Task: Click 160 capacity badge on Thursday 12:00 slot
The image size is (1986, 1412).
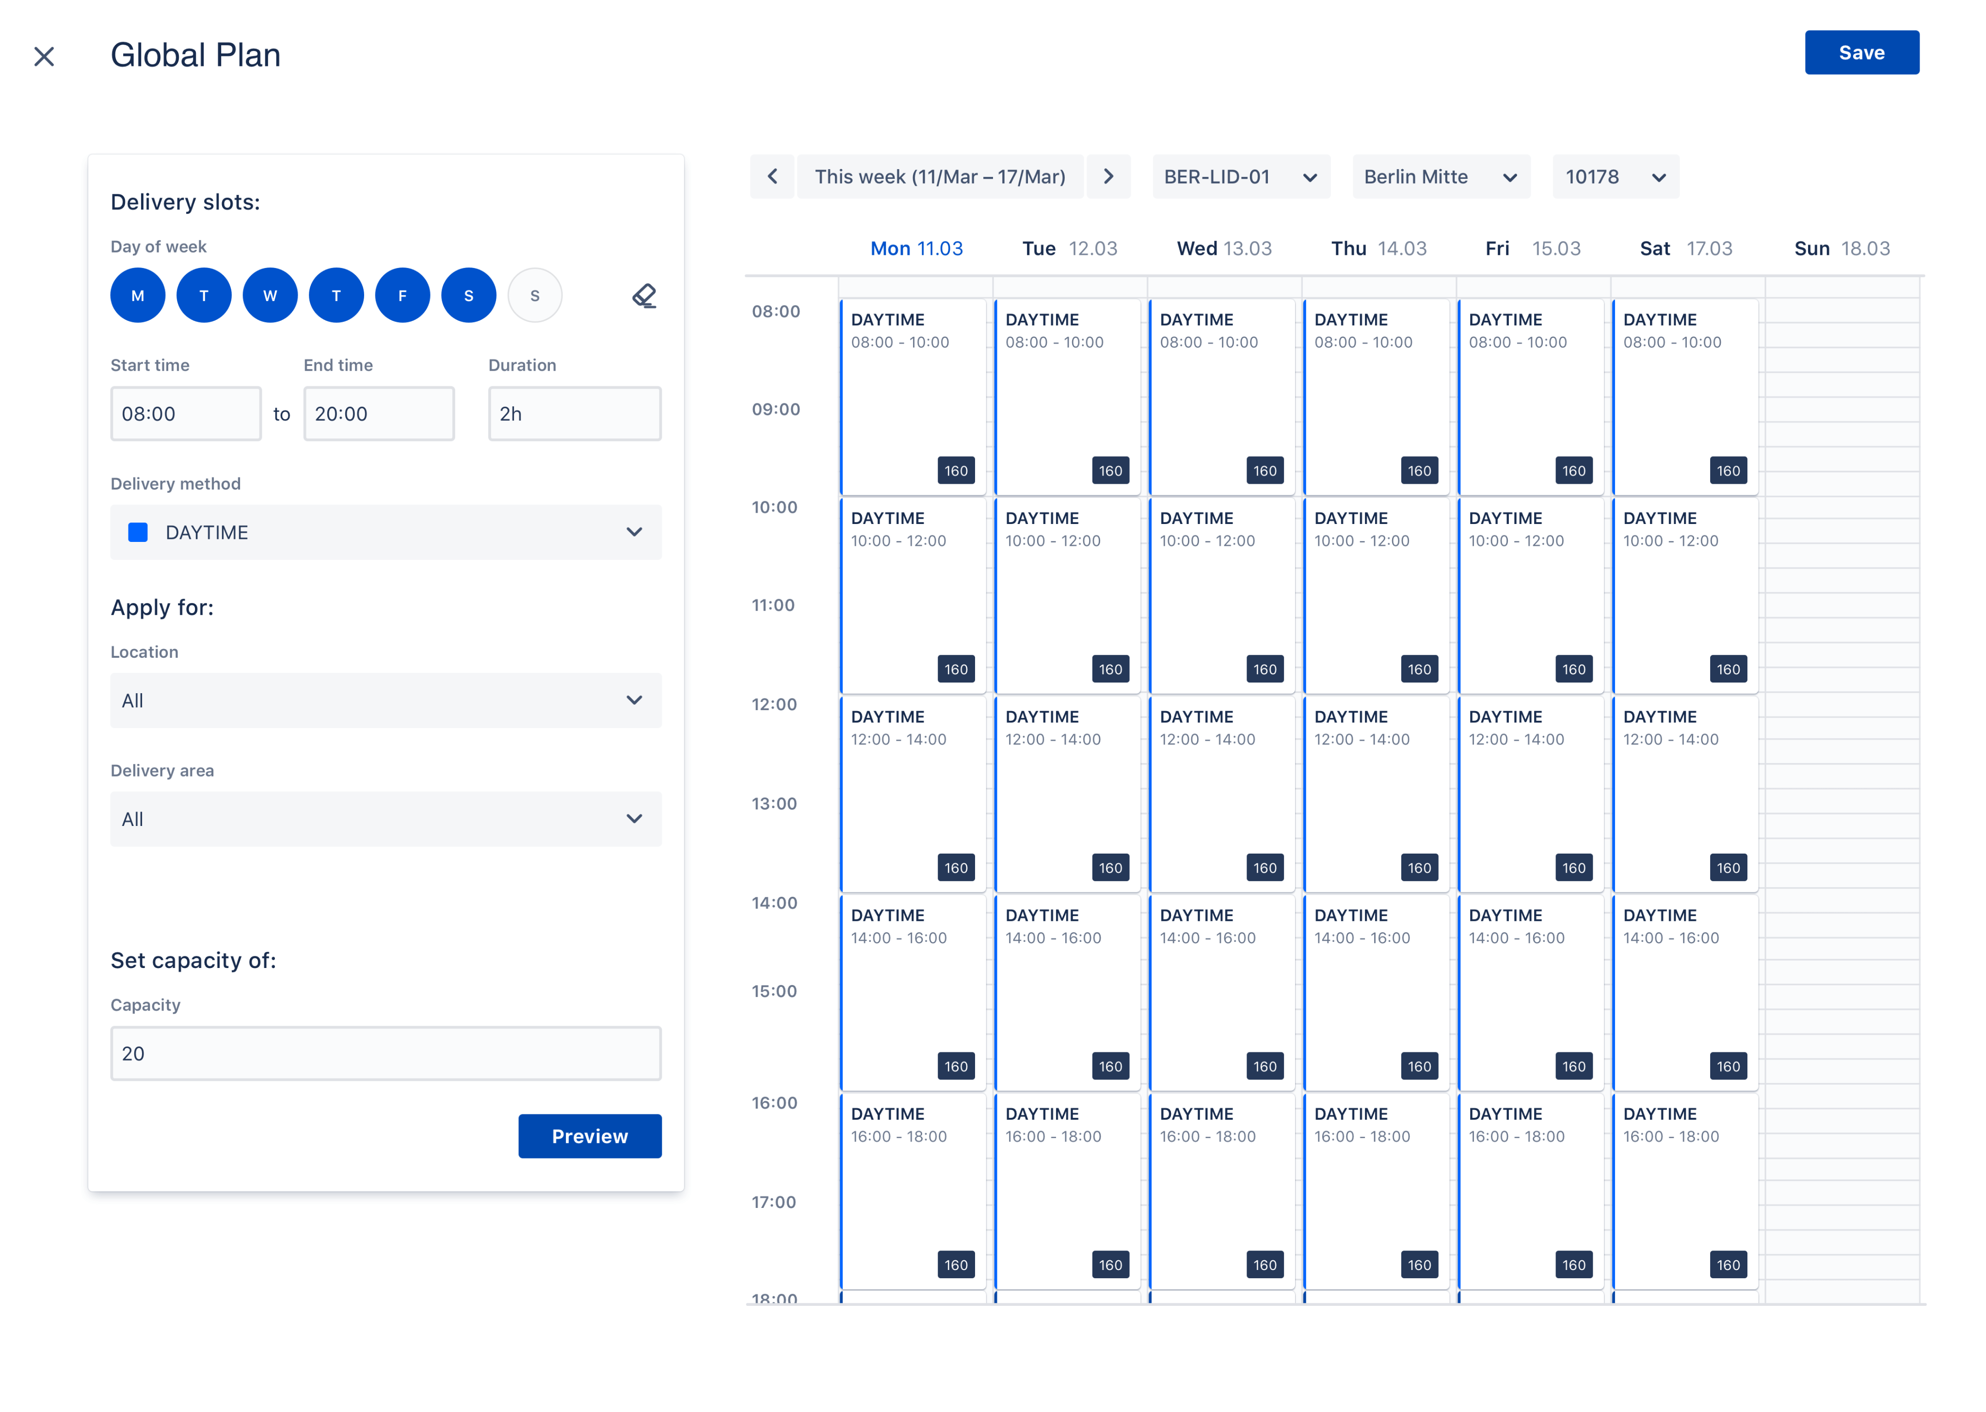Action: tap(1419, 868)
